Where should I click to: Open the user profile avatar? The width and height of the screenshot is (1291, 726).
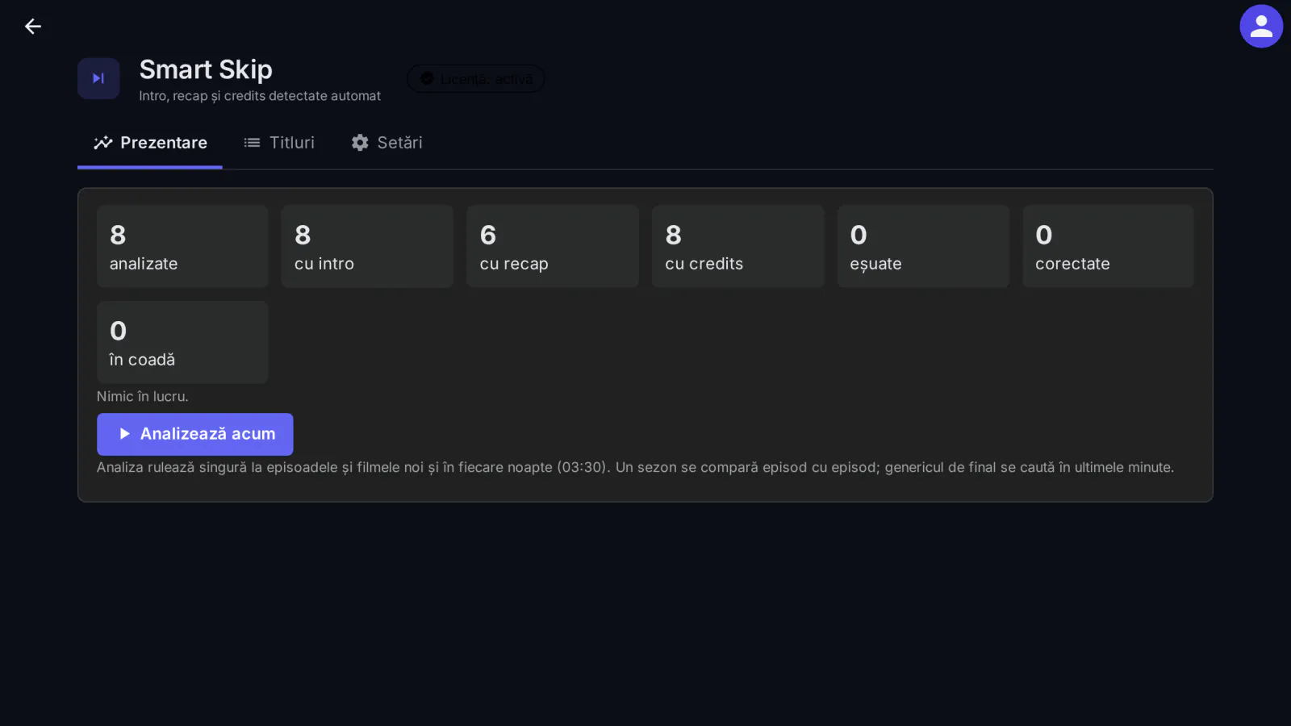[x=1261, y=27]
